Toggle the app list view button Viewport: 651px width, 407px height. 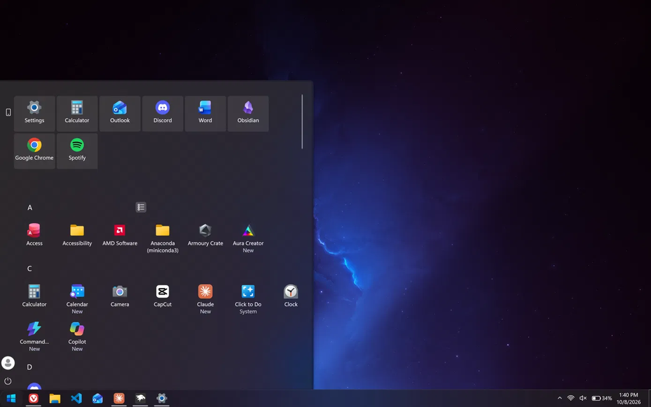click(x=140, y=207)
